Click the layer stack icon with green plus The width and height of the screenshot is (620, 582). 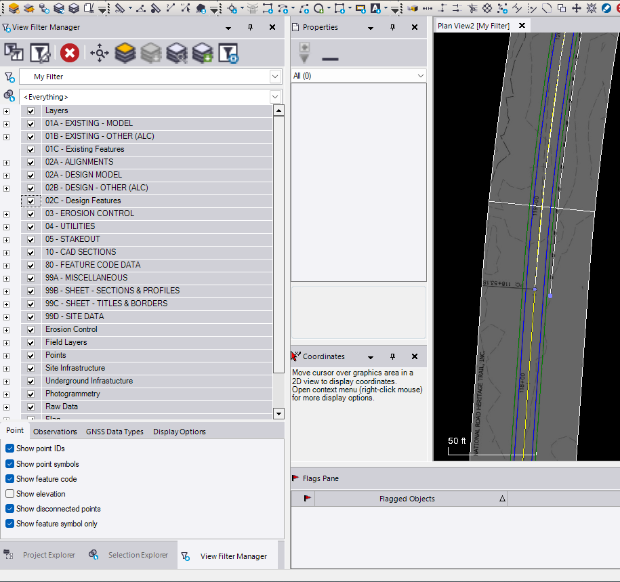pos(202,53)
